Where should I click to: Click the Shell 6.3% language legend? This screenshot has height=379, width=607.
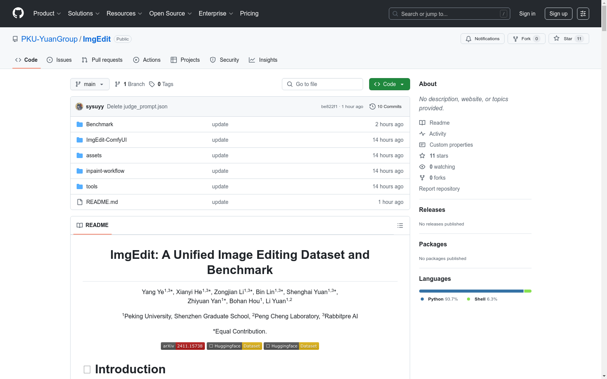(482, 299)
